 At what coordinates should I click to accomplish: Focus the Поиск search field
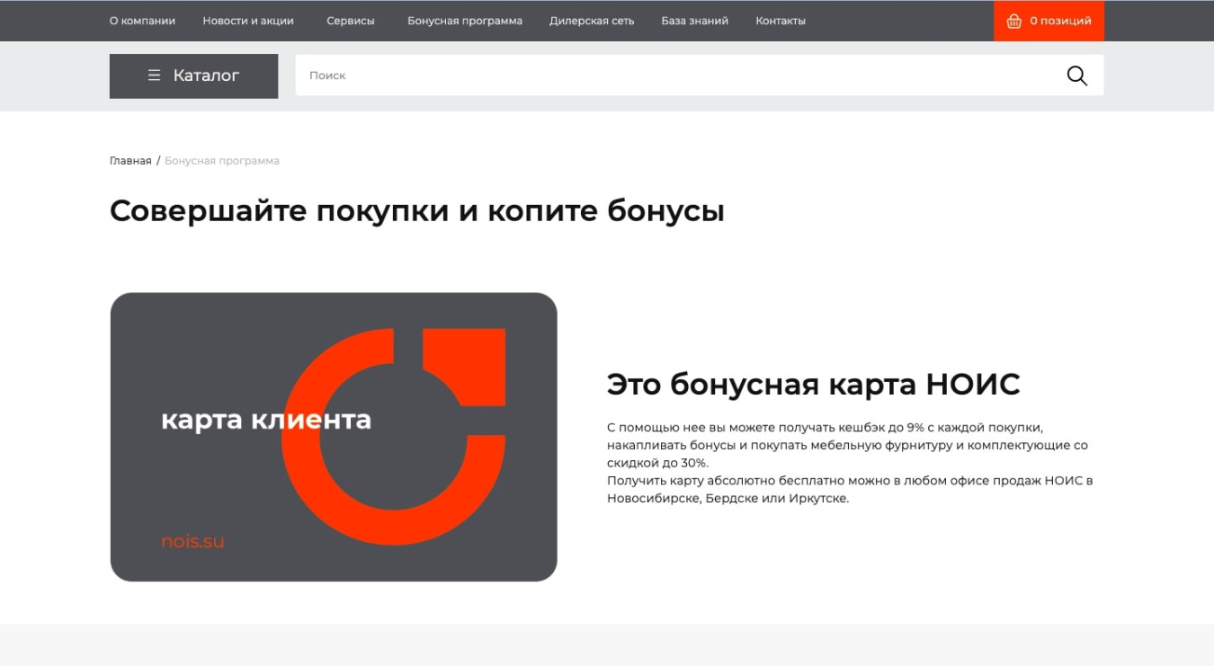pyautogui.click(x=674, y=75)
